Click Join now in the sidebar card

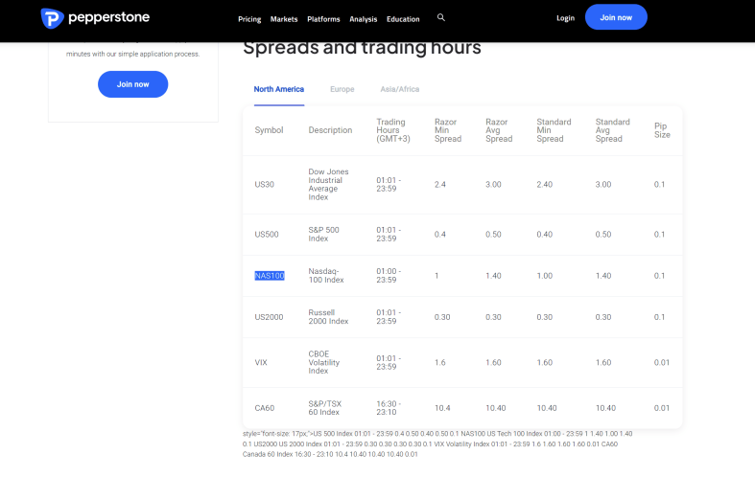[133, 84]
